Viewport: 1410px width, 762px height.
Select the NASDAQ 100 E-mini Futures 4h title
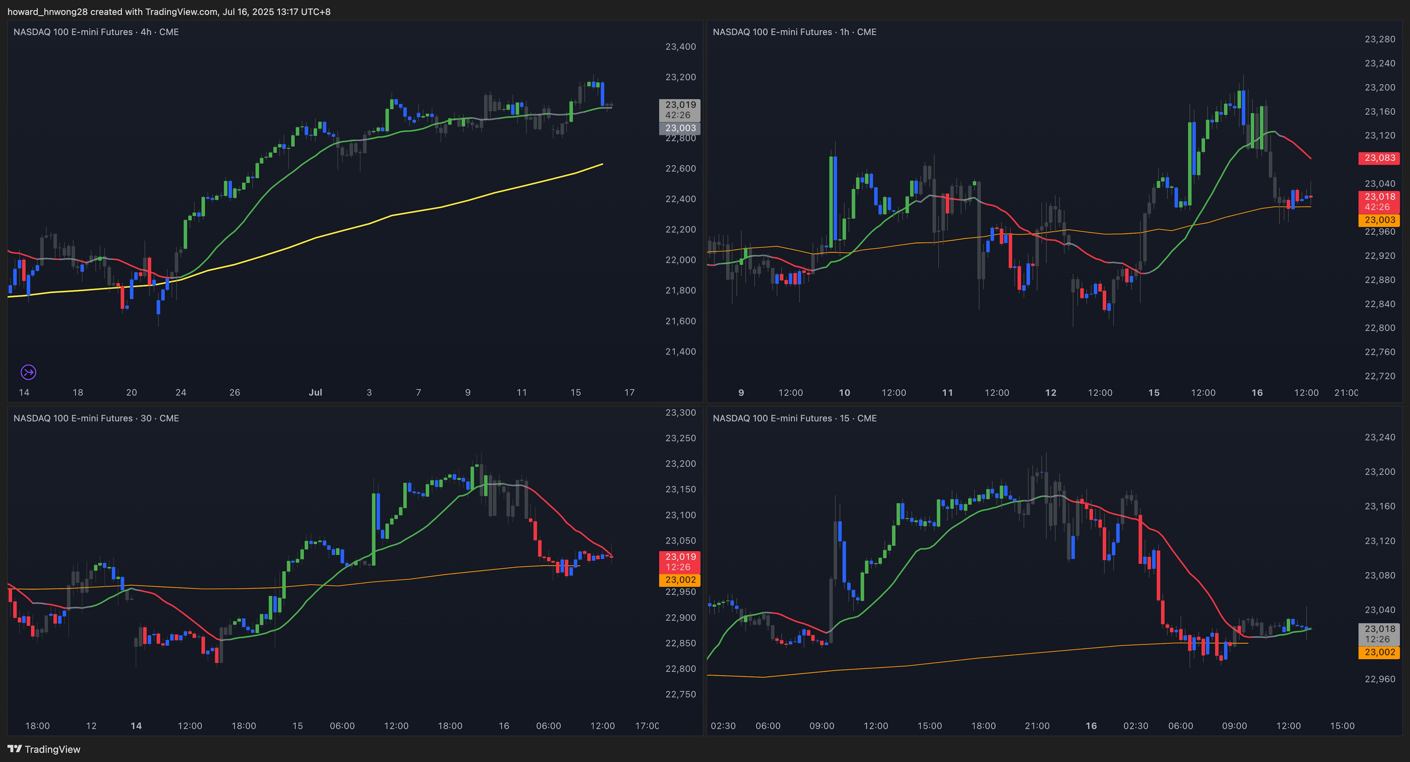[96, 32]
